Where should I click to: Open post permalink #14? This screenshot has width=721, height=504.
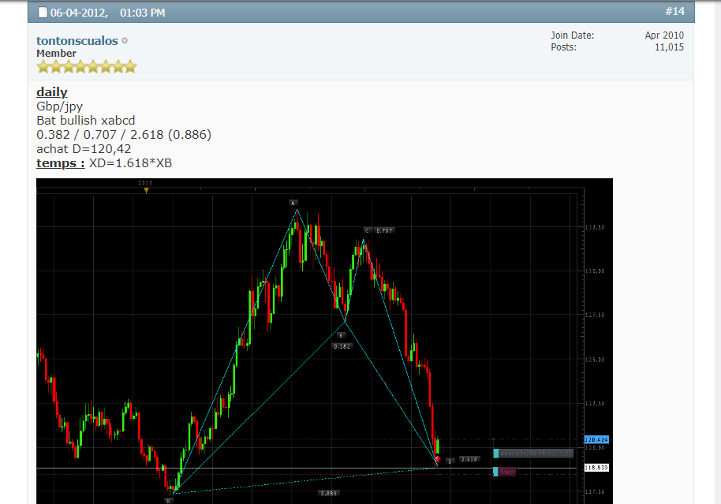pos(674,11)
